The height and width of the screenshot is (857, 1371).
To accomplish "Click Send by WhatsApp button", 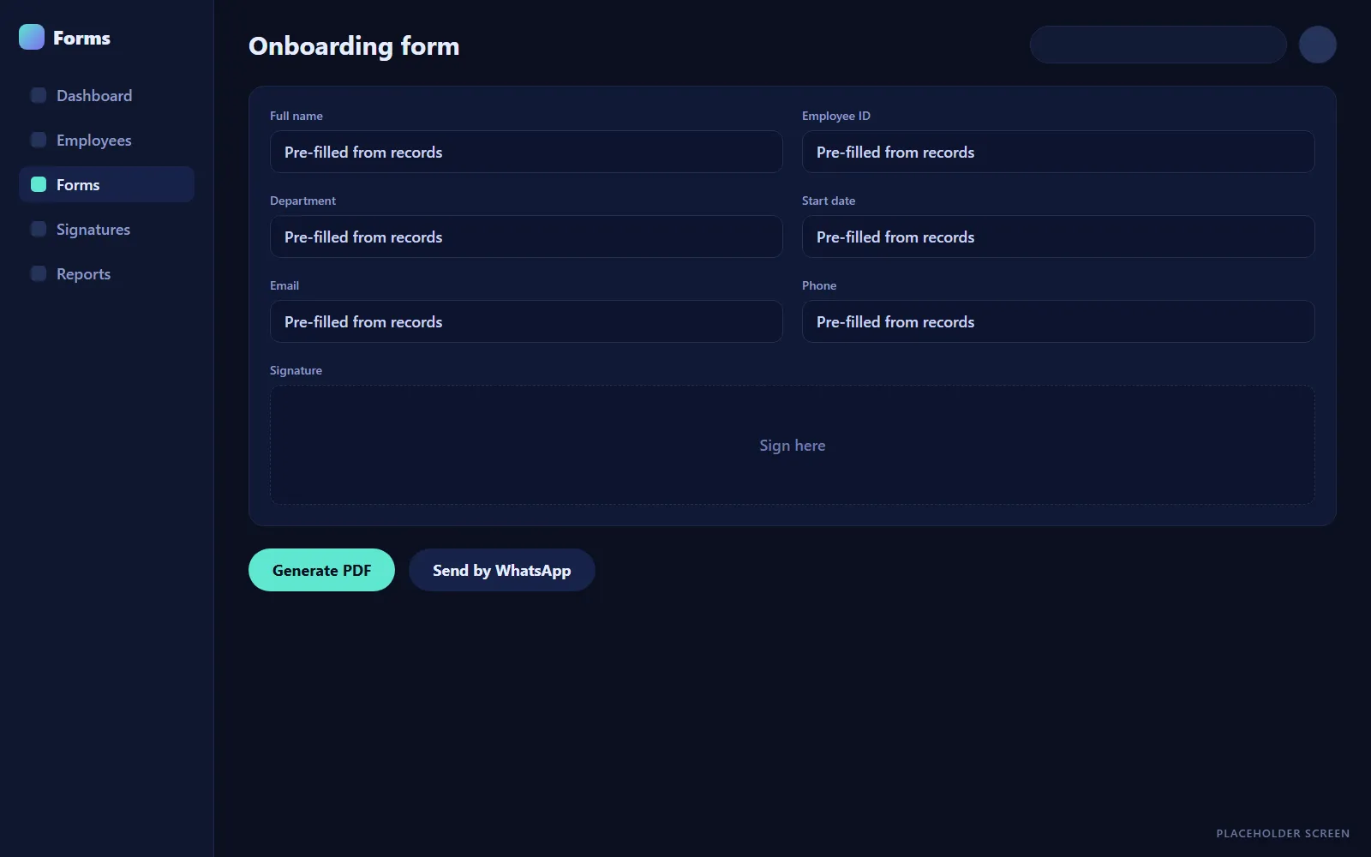I will tap(501, 570).
